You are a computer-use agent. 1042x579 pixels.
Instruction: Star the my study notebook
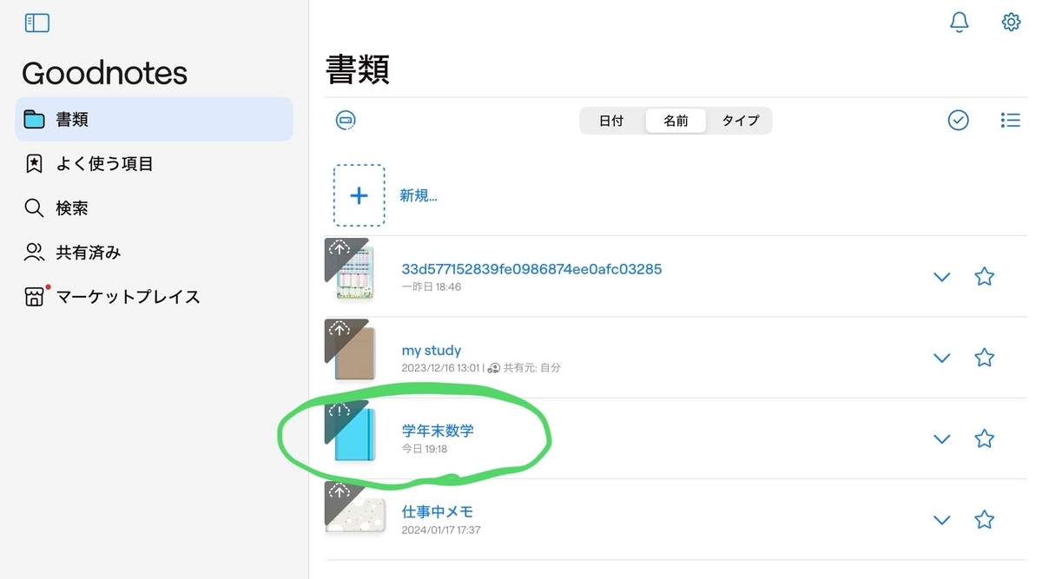984,358
